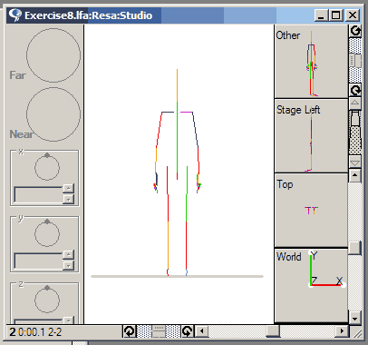Click the down triangle below the zoom figure
Image resolution: width=368 pixels, height=345 pixels.
pyautogui.click(x=355, y=163)
